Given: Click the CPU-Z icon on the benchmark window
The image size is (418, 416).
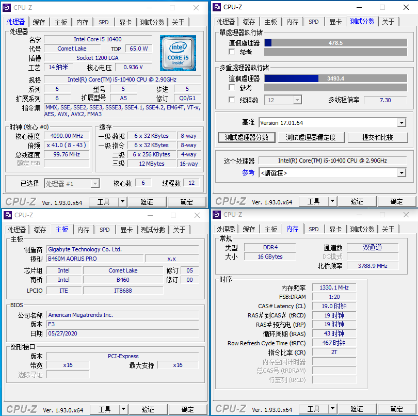Looking at the screenshot, I should pyautogui.click(x=216, y=7).
